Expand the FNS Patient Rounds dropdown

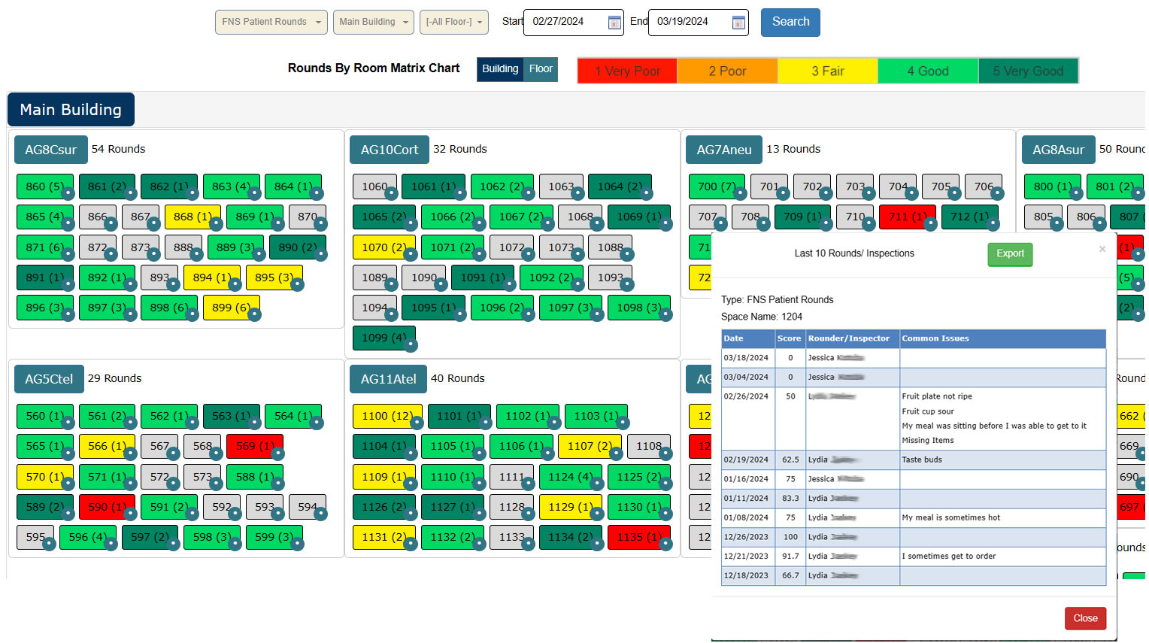click(x=271, y=23)
